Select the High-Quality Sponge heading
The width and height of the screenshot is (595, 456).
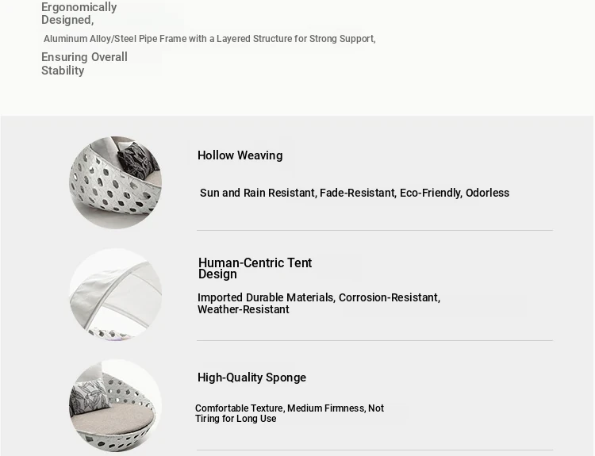pyautogui.click(x=251, y=377)
